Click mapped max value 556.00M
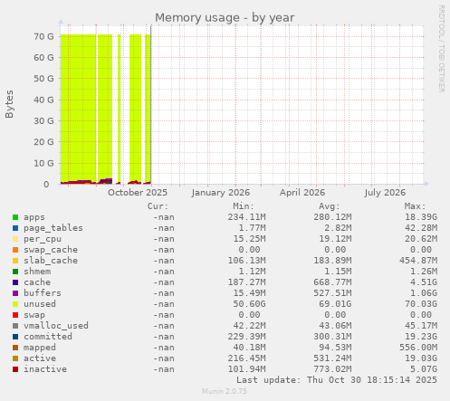The height and width of the screenshot is (401, 450). click(418, 348)
